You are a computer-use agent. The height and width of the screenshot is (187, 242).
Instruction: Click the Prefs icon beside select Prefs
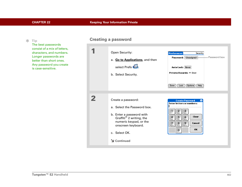(135, 66)
